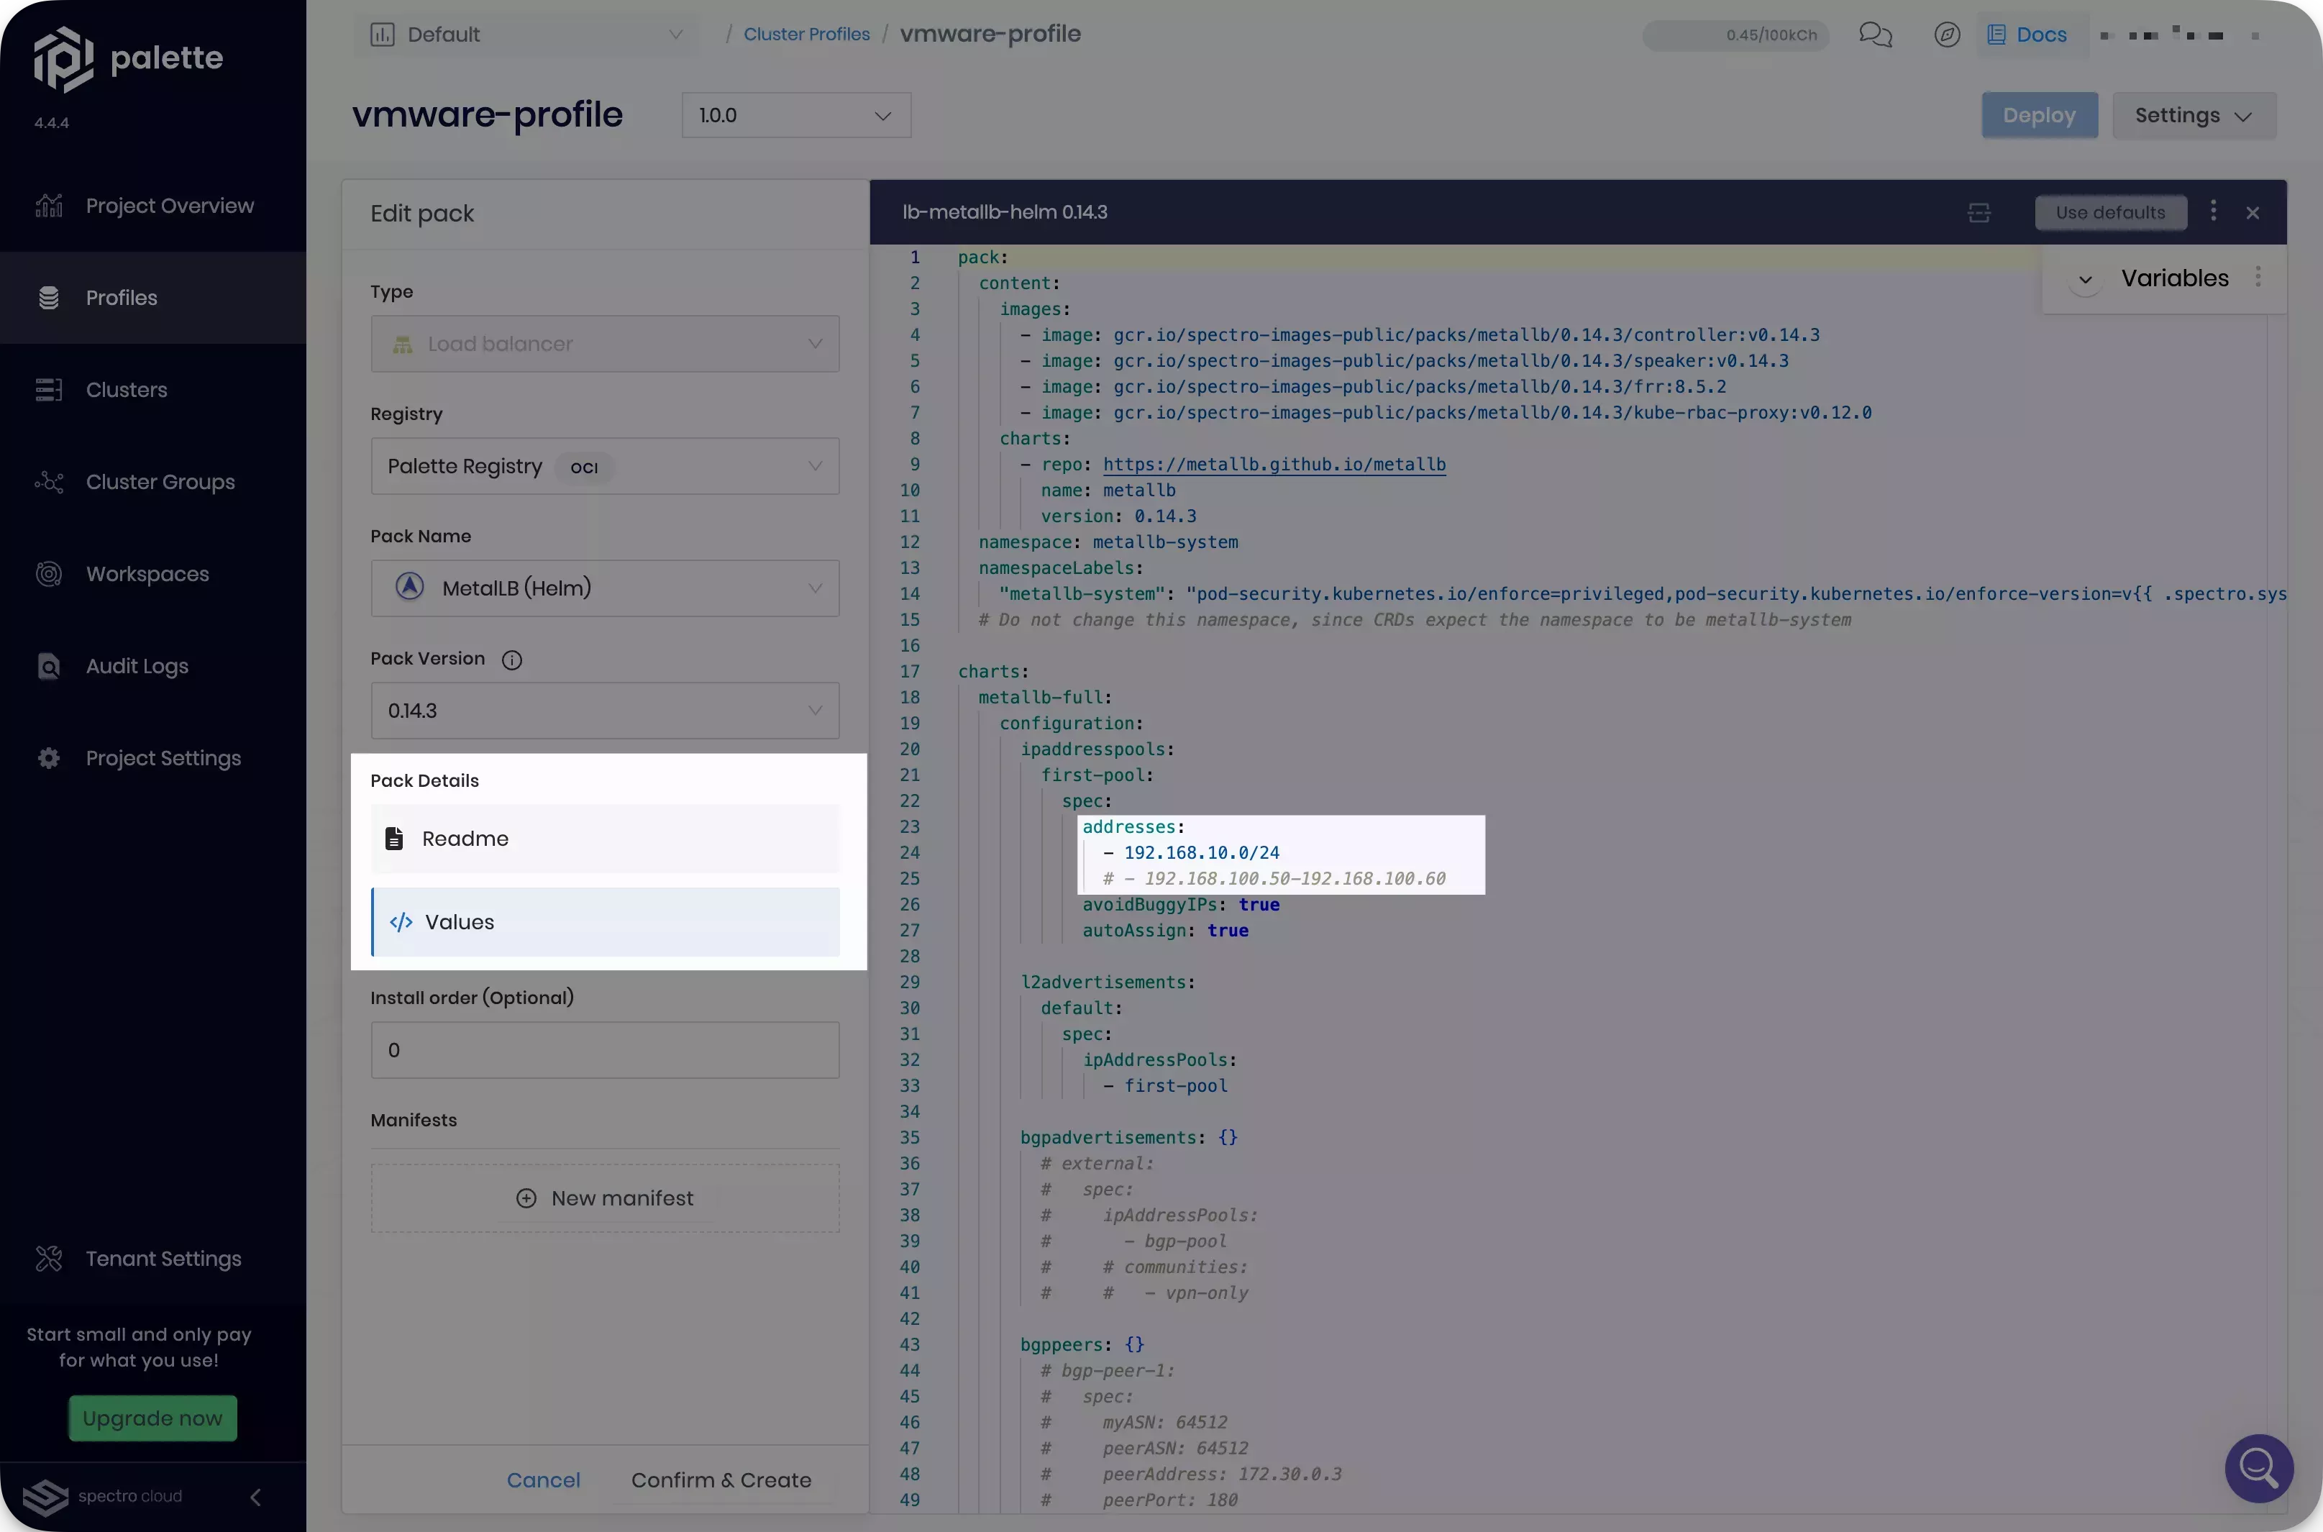Click Pack Version info icon
This screenshot has width=2323, height=1532.
[x=512, y=660]
